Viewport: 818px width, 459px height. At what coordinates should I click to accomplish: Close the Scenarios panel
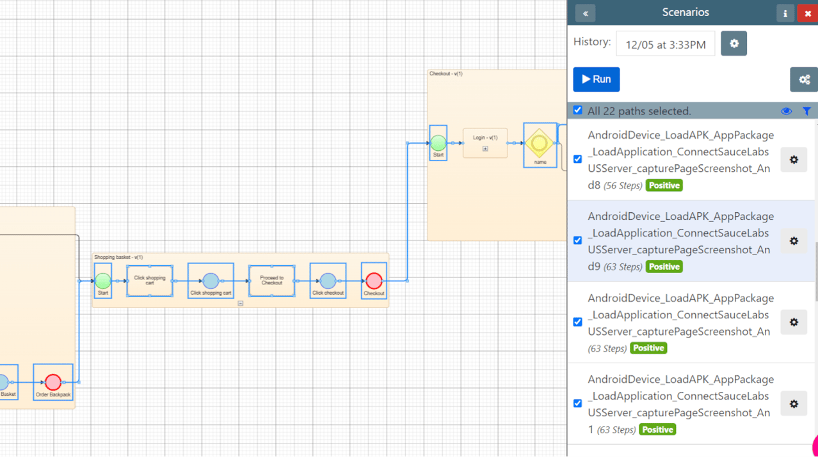pyautogui.click(x=807, y=13)
